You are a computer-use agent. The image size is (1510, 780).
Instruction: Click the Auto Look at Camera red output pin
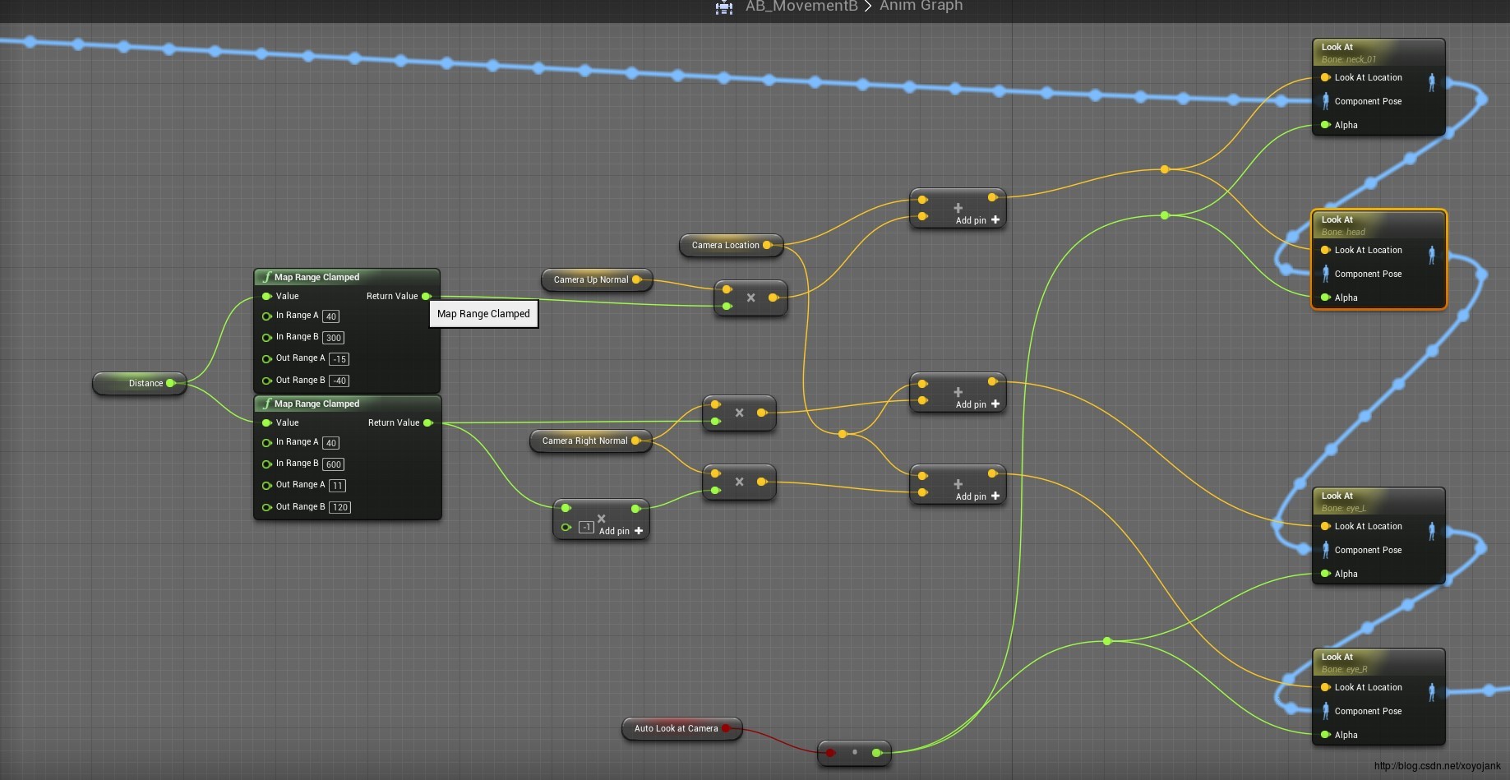[x=726, y=728]
